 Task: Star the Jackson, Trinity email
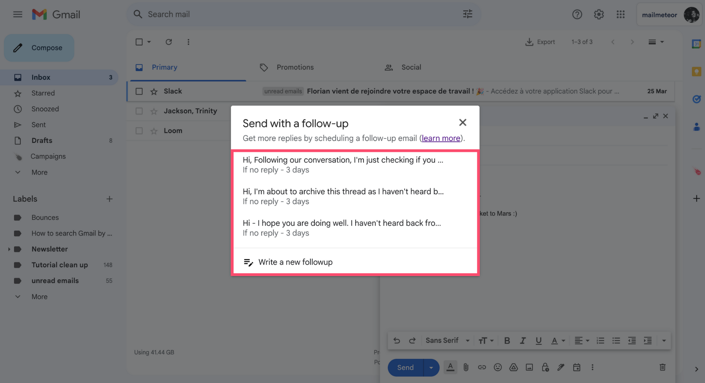click(x=154, y=111)
